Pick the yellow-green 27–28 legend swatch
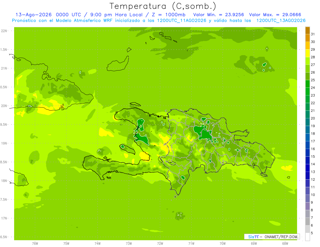Screen dimensions: 320x247 tap(307, 61)
